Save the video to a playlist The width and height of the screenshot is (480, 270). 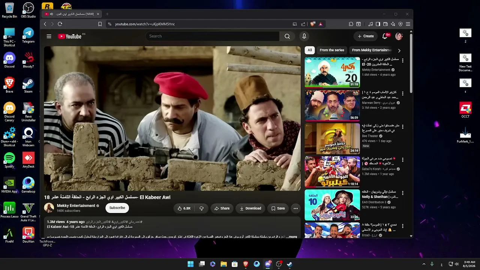pos(278,208)
